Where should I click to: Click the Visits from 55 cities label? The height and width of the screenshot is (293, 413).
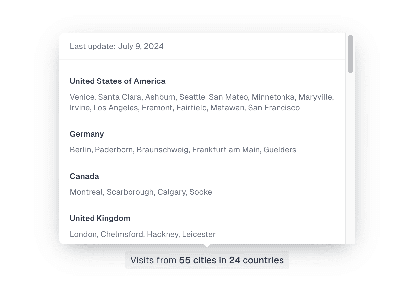(x=207, y=260)
